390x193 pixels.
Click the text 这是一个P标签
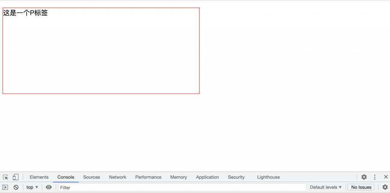pyautogui.click(x=26, y=13)
